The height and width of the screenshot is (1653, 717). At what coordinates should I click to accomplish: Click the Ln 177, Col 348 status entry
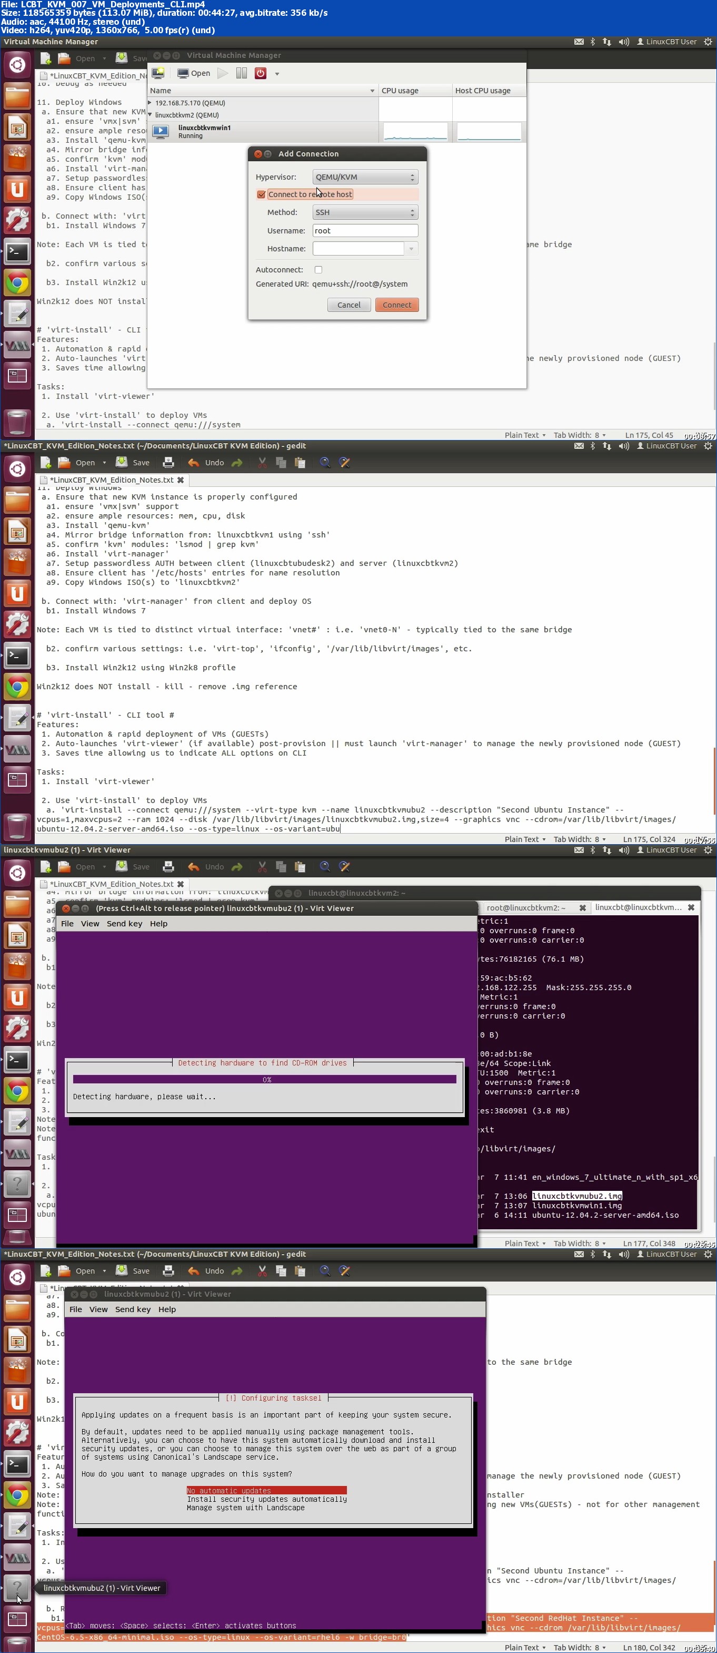pyautogui.click(x=649, y=1244)
